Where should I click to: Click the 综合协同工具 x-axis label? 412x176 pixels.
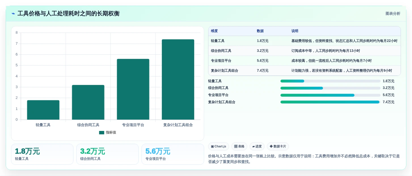[88, 125]
